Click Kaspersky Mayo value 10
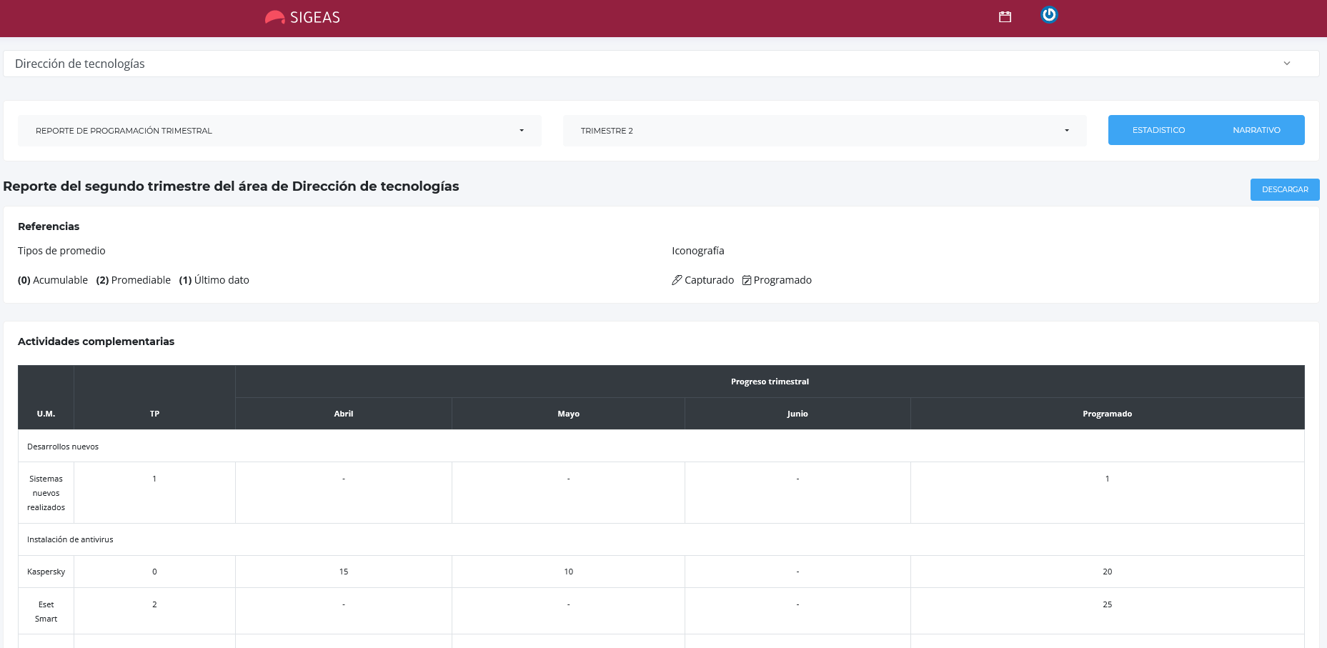 click(569, 572)
